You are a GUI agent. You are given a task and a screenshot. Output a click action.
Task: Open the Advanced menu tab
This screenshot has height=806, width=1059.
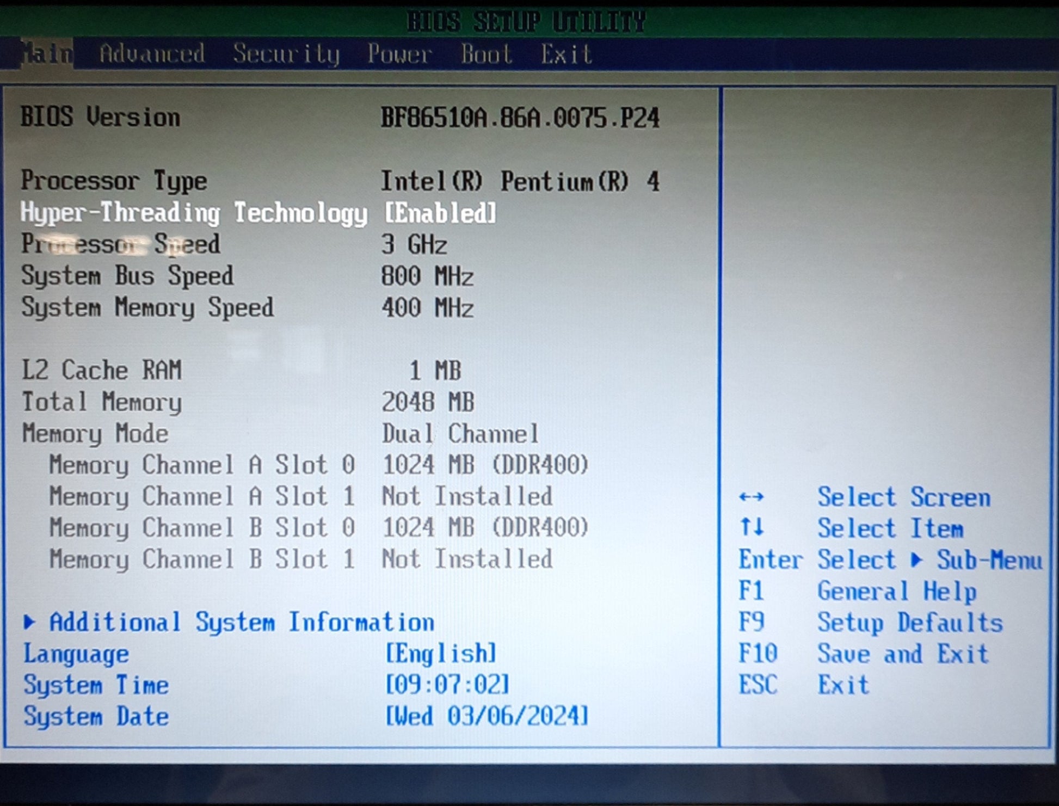(152, 53)
